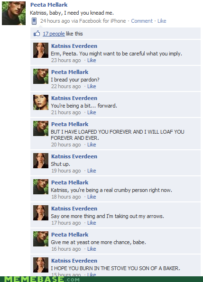
Task: Like the 'at yeast one more chance' comment
Action: point(92,249)
